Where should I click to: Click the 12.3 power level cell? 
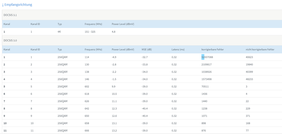coord(114,109)
